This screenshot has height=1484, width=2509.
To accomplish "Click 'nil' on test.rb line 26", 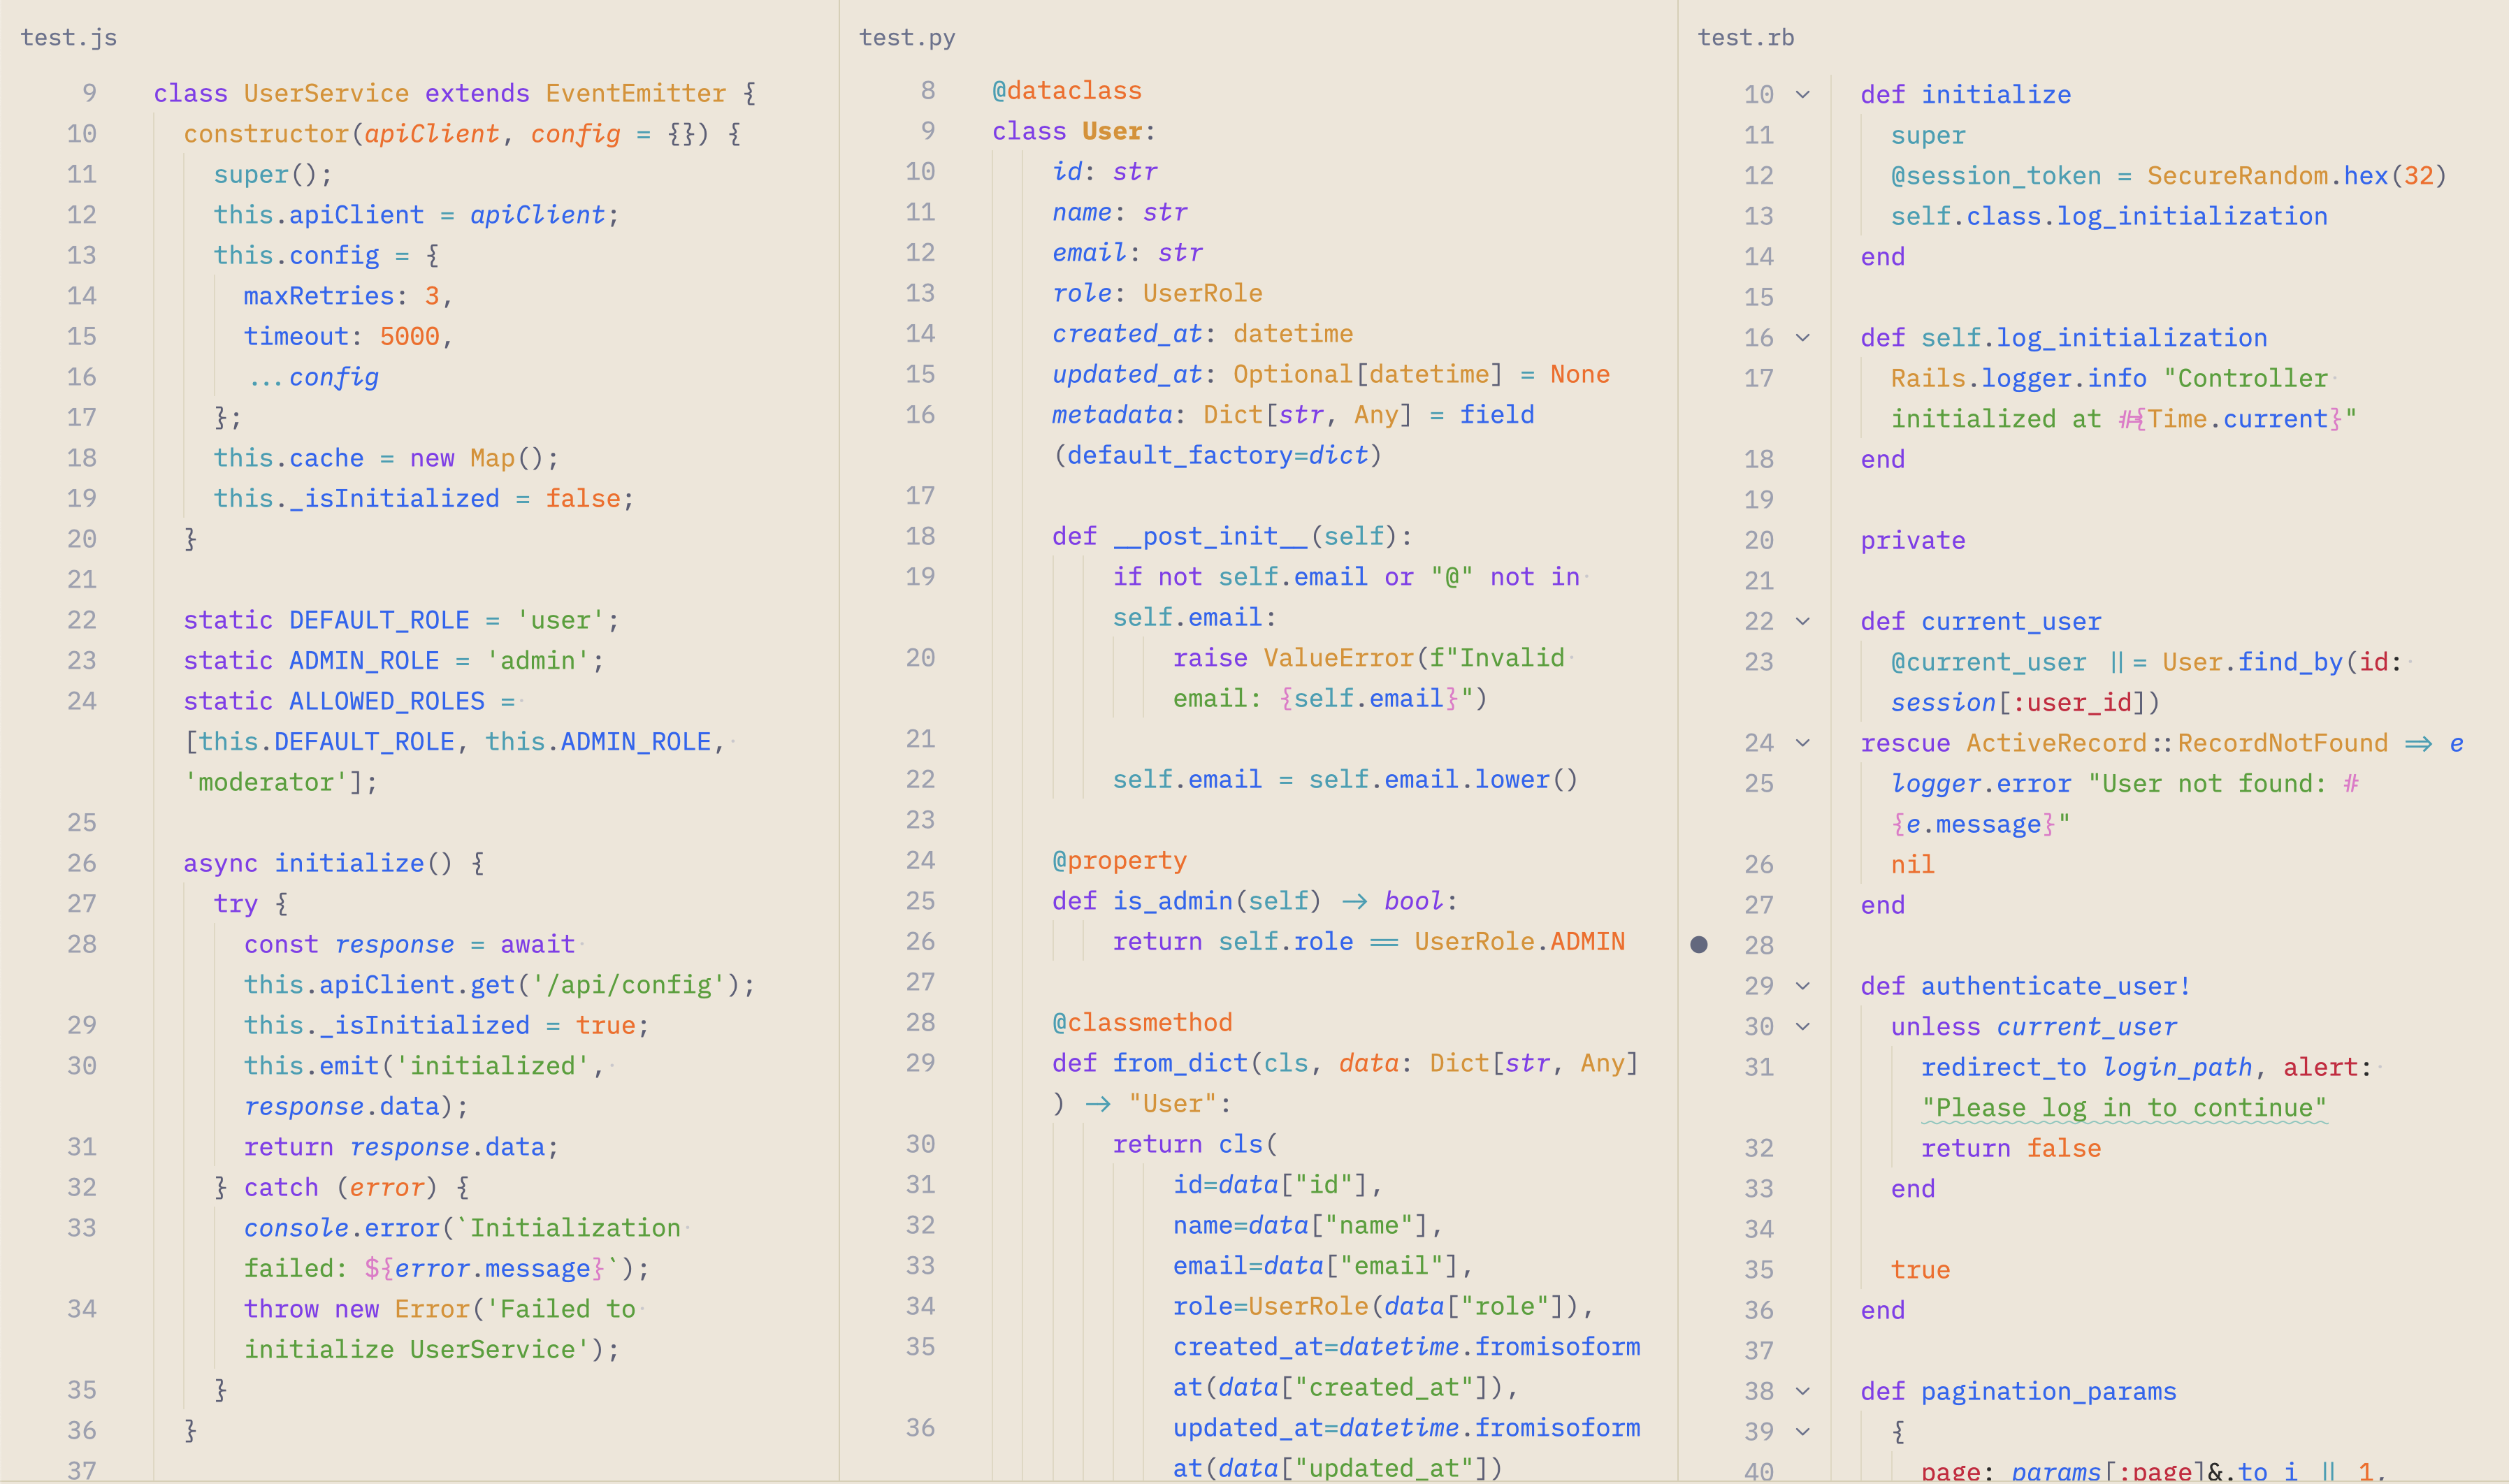I will [1913, 865].
